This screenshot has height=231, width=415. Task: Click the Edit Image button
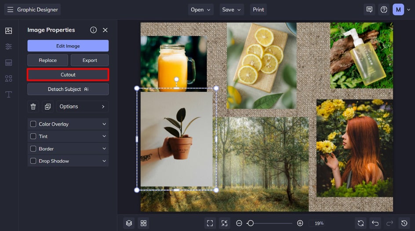coord(68,46)
